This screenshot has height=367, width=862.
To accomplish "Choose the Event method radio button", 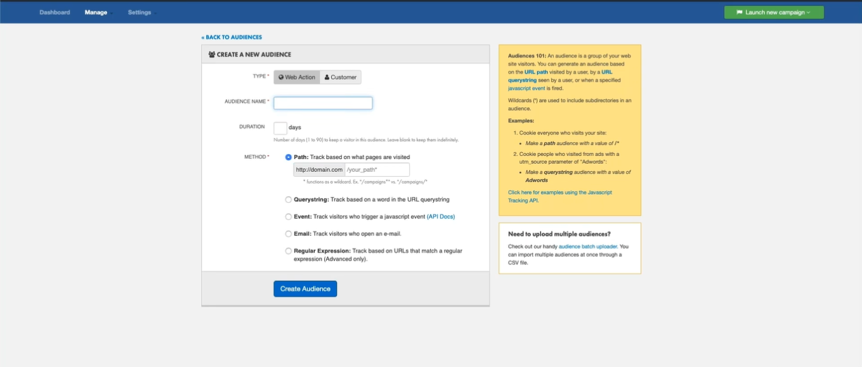I will point(289,217).
